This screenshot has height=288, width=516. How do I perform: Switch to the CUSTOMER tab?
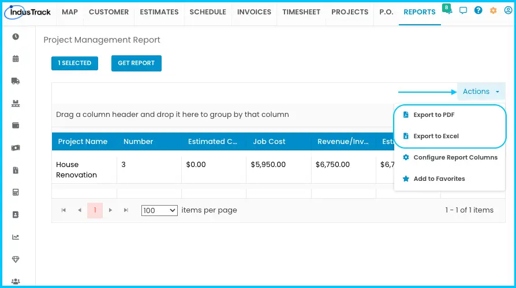pos(109,12)
